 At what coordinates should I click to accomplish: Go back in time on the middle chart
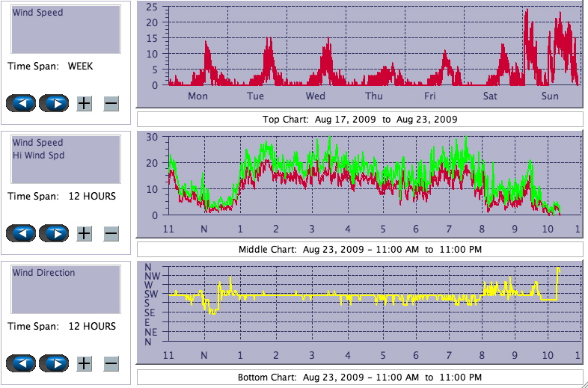point(21,233)
